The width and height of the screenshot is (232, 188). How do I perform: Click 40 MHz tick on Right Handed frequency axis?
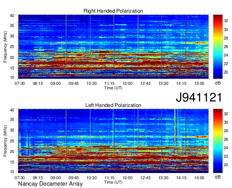point(12,16)
